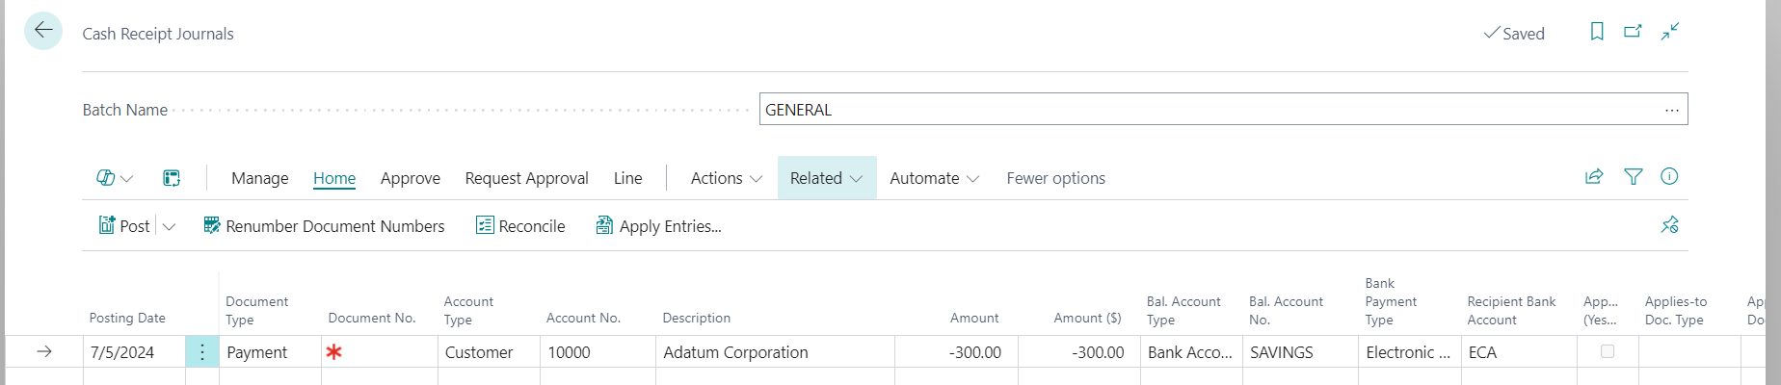The image size is (1781, 385).
Task: Click the Batch Name field showing GENERAL
Action: [x=1223, y=109]
